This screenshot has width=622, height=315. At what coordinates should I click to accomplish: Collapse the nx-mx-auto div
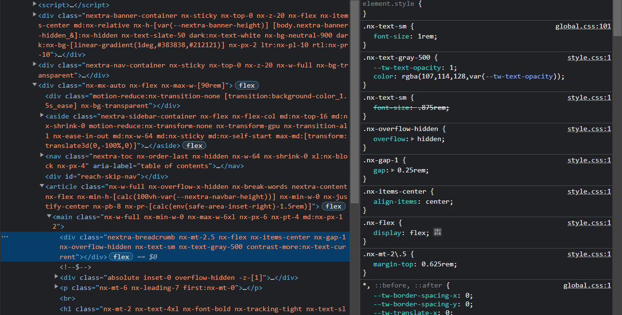pyautogui.click(x=34, y=84)
